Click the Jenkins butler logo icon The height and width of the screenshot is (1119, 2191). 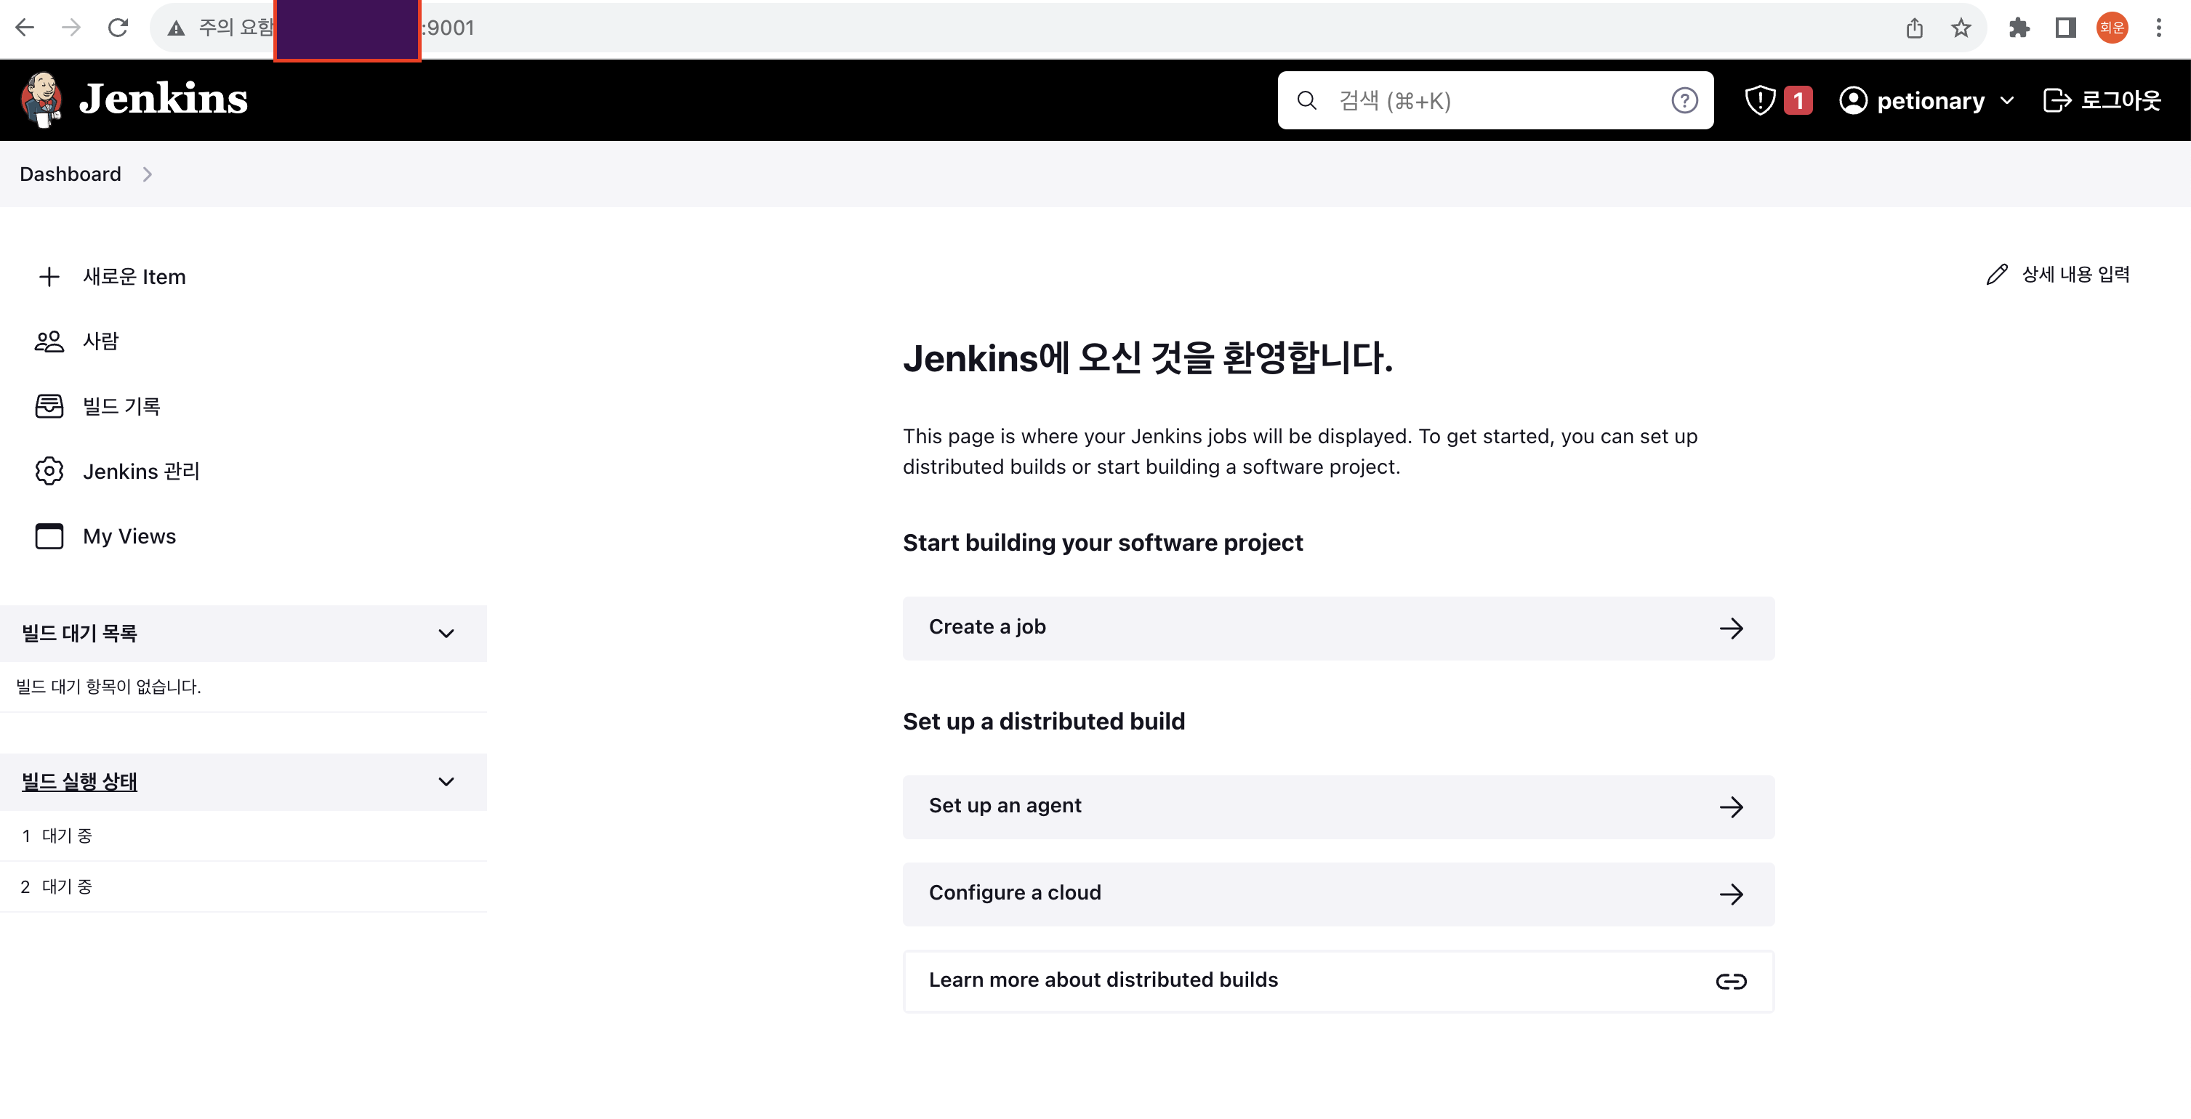pos(41,100)
